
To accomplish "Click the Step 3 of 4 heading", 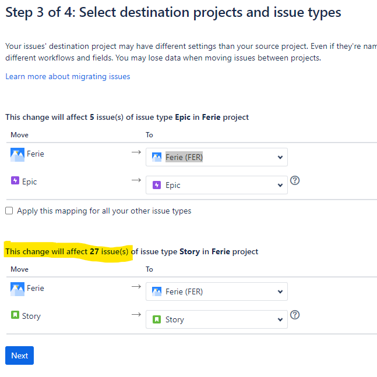I will pyautogui.click(x=173, y=12).
